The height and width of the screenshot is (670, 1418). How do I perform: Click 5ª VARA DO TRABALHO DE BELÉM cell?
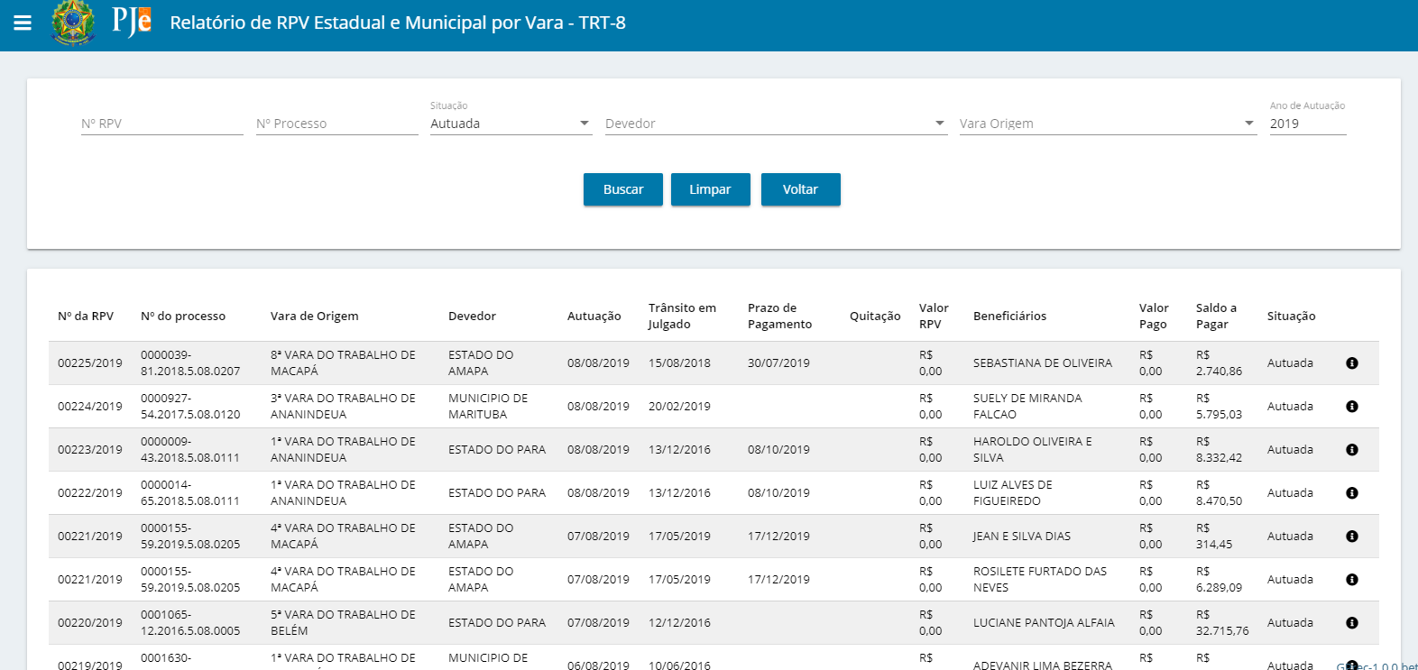[x=343, y=623]
